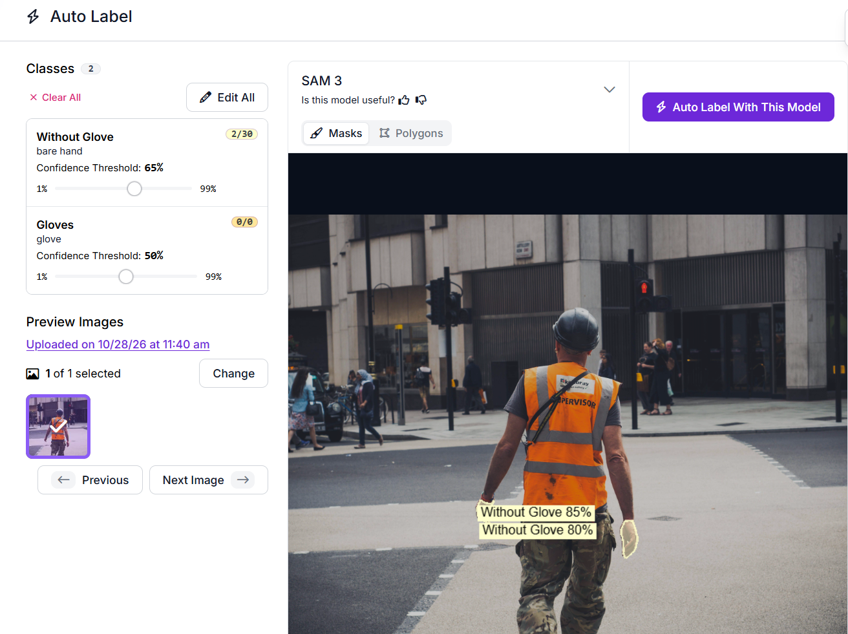Screen dimensions: 848x634
Task: Go to Next Image
Action: (x=209, y=480)
